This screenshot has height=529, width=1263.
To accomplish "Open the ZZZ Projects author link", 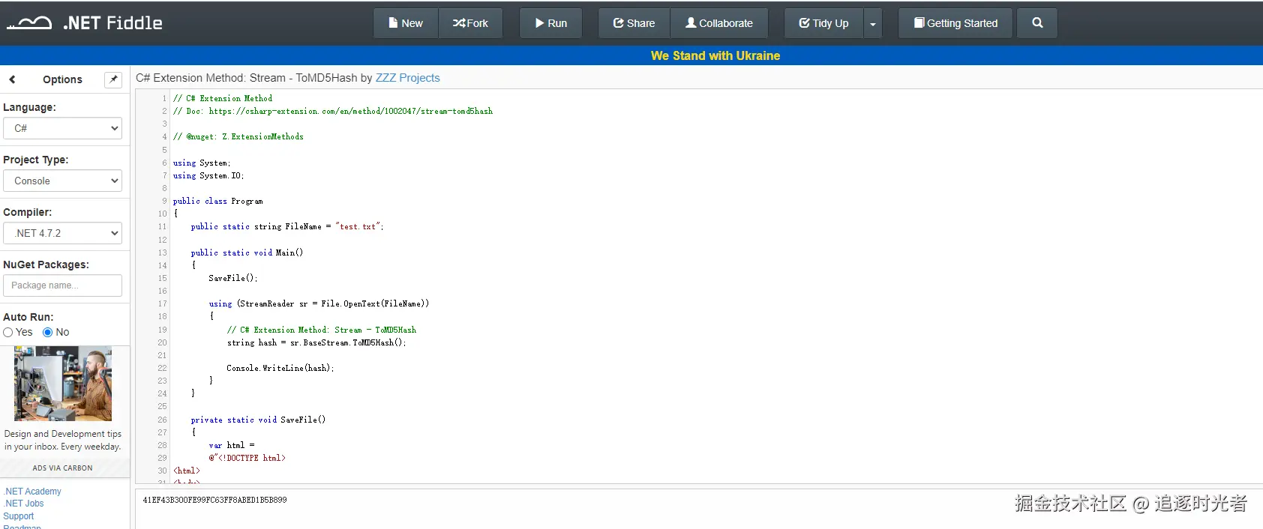I will point(407,78).
